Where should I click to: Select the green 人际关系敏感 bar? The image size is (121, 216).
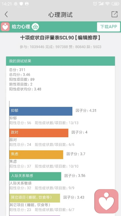[35, 176]
